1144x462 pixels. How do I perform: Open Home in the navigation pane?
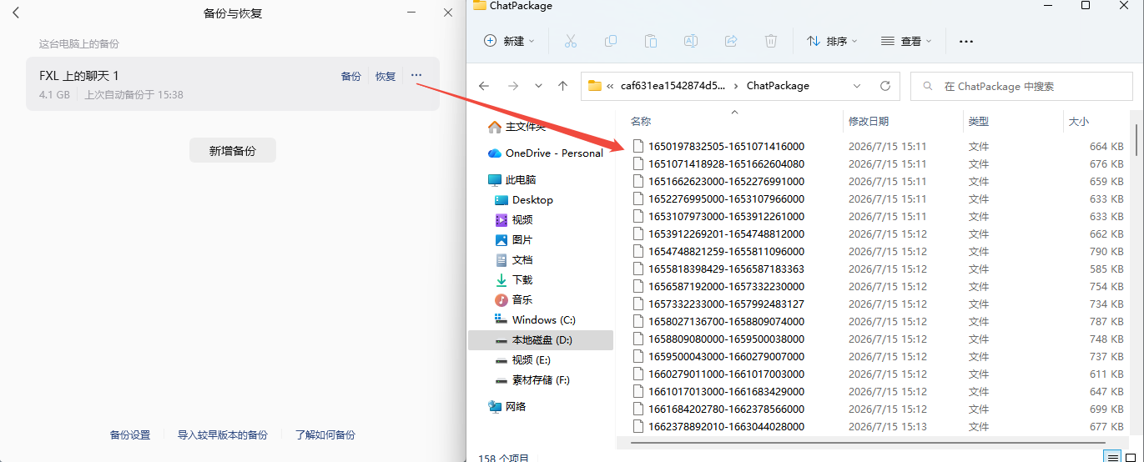tap(517, 127)
